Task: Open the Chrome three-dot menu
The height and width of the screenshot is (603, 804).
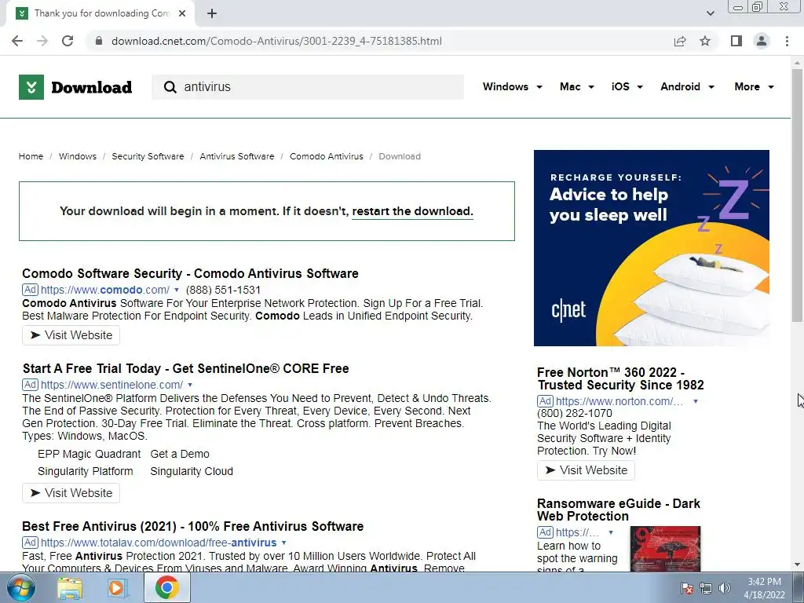Action: pos(787,41)
